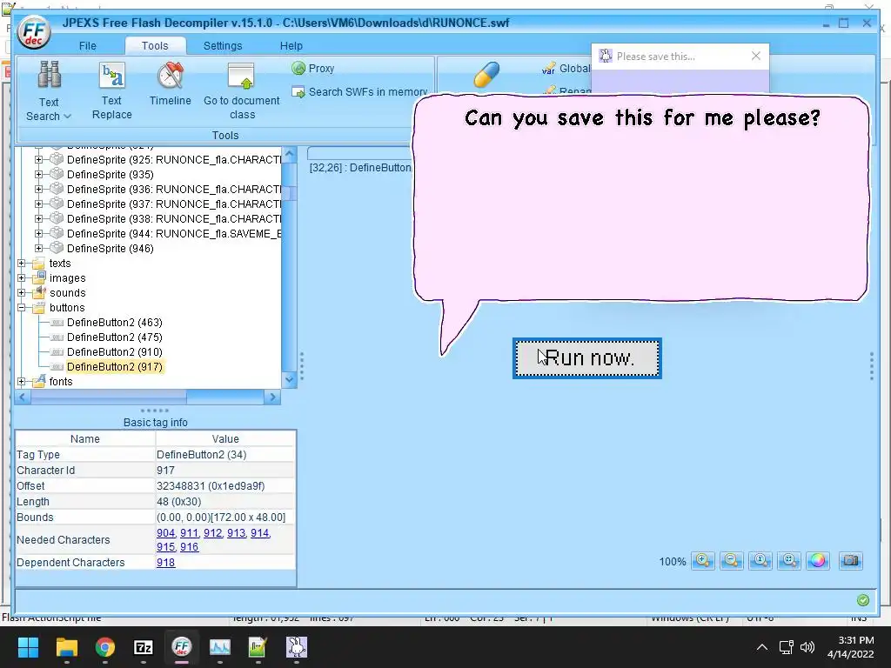Select DefineButton2 (463) in tree
Image resolution: width=891 pixels, height=668 pixels.
pyautogui.click(x=114, y=322)
